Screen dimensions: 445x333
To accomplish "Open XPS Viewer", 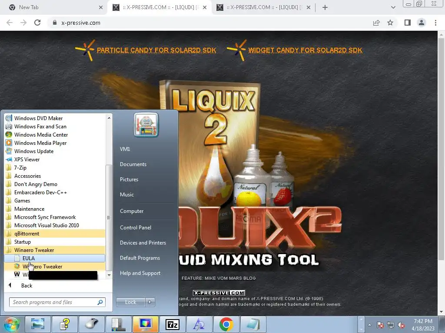I will pyautogui.click(x=55, y=159).
